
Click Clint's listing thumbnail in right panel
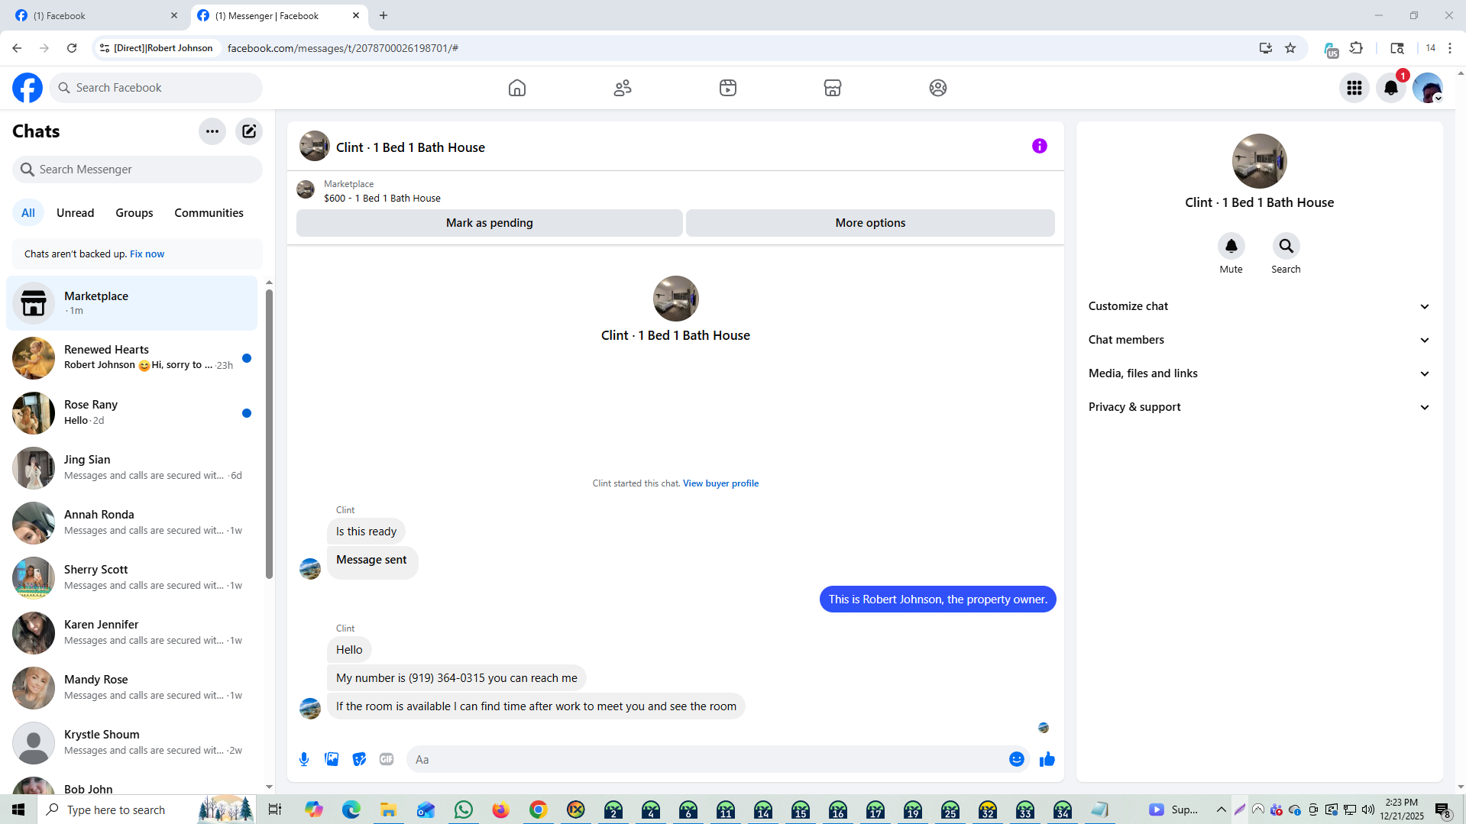coord(1259,161)
